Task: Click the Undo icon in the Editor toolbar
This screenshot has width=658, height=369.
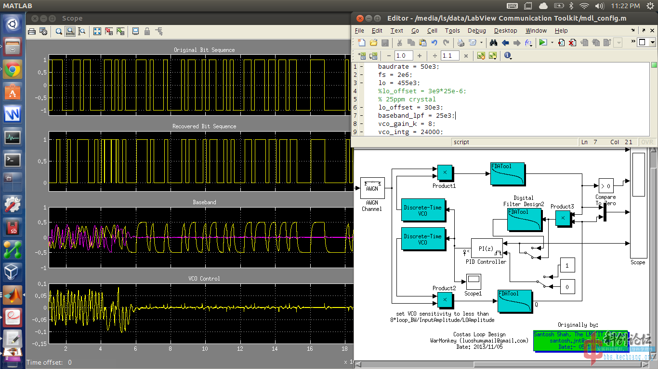Action: (x=434, y=43)
